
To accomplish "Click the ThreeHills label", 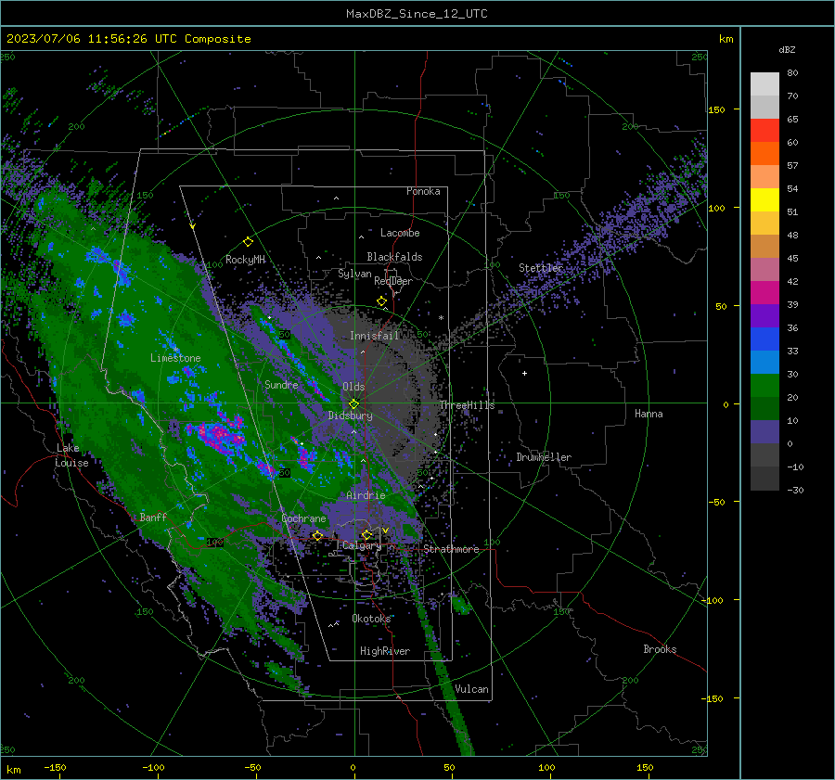I will (467, 405).
